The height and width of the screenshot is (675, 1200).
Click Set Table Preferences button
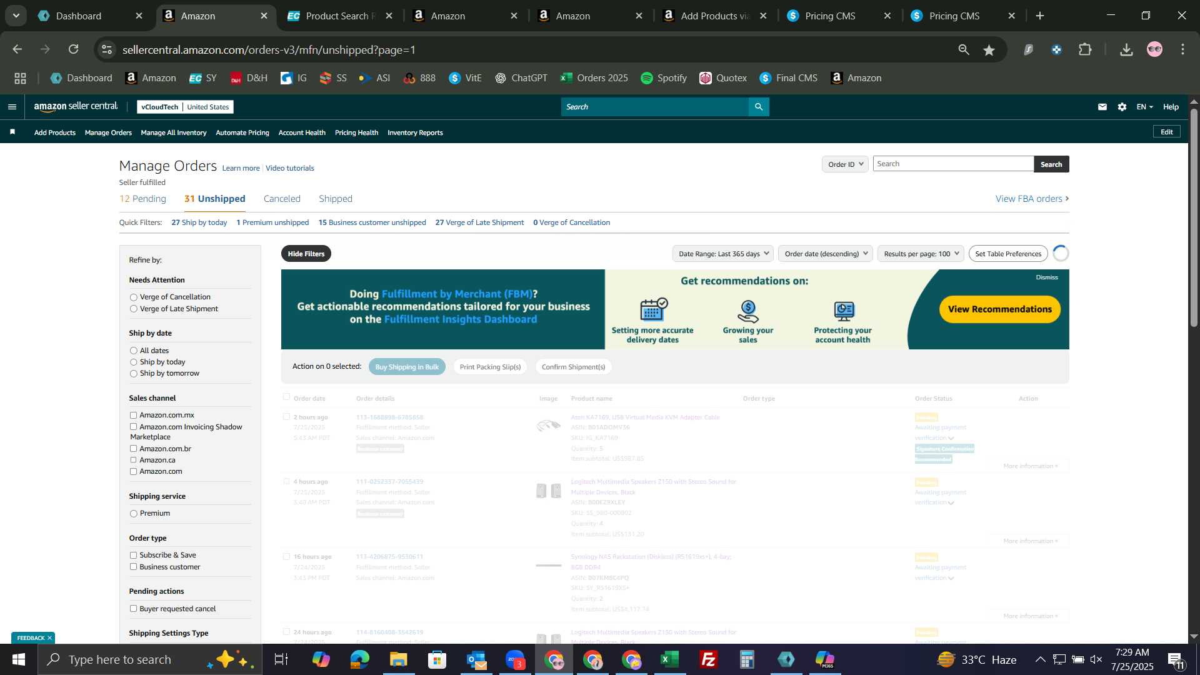click(1008, 254)
